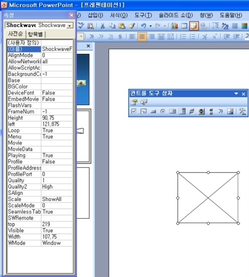Increase font size icon
This screenshot has height=277, width=249.
[x=204, y=37]
